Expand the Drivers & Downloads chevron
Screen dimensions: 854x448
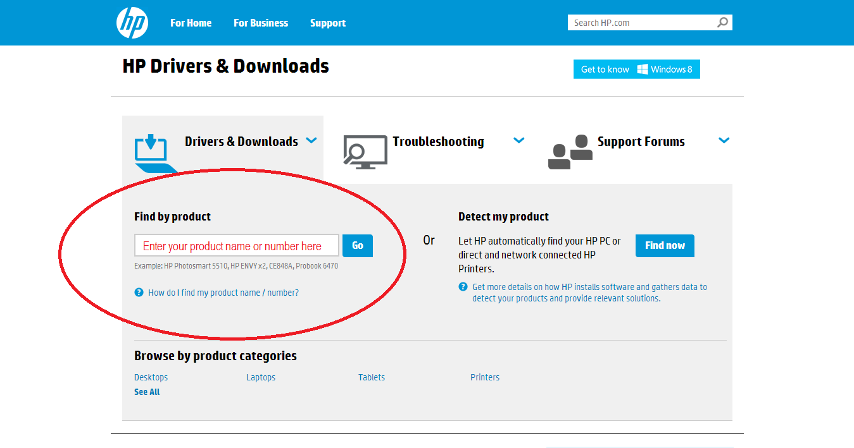tap(311, 140)
